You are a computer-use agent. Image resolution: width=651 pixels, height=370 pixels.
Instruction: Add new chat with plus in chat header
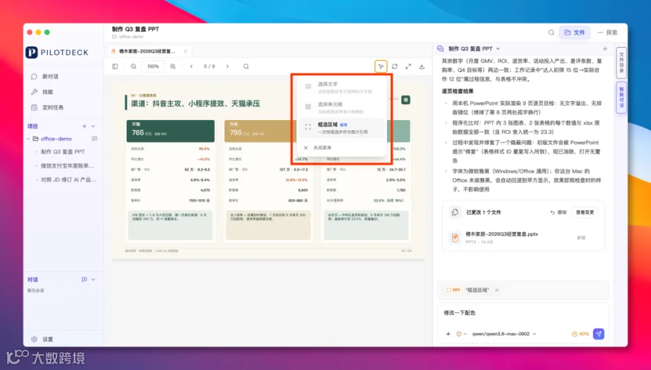[605, 49]
